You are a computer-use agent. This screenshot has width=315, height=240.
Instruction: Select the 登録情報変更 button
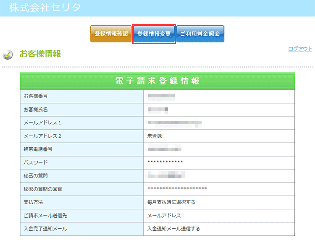point(154,34)
